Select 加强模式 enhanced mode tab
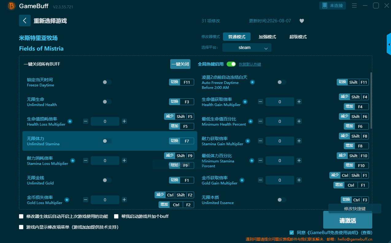 pos(267,37)
